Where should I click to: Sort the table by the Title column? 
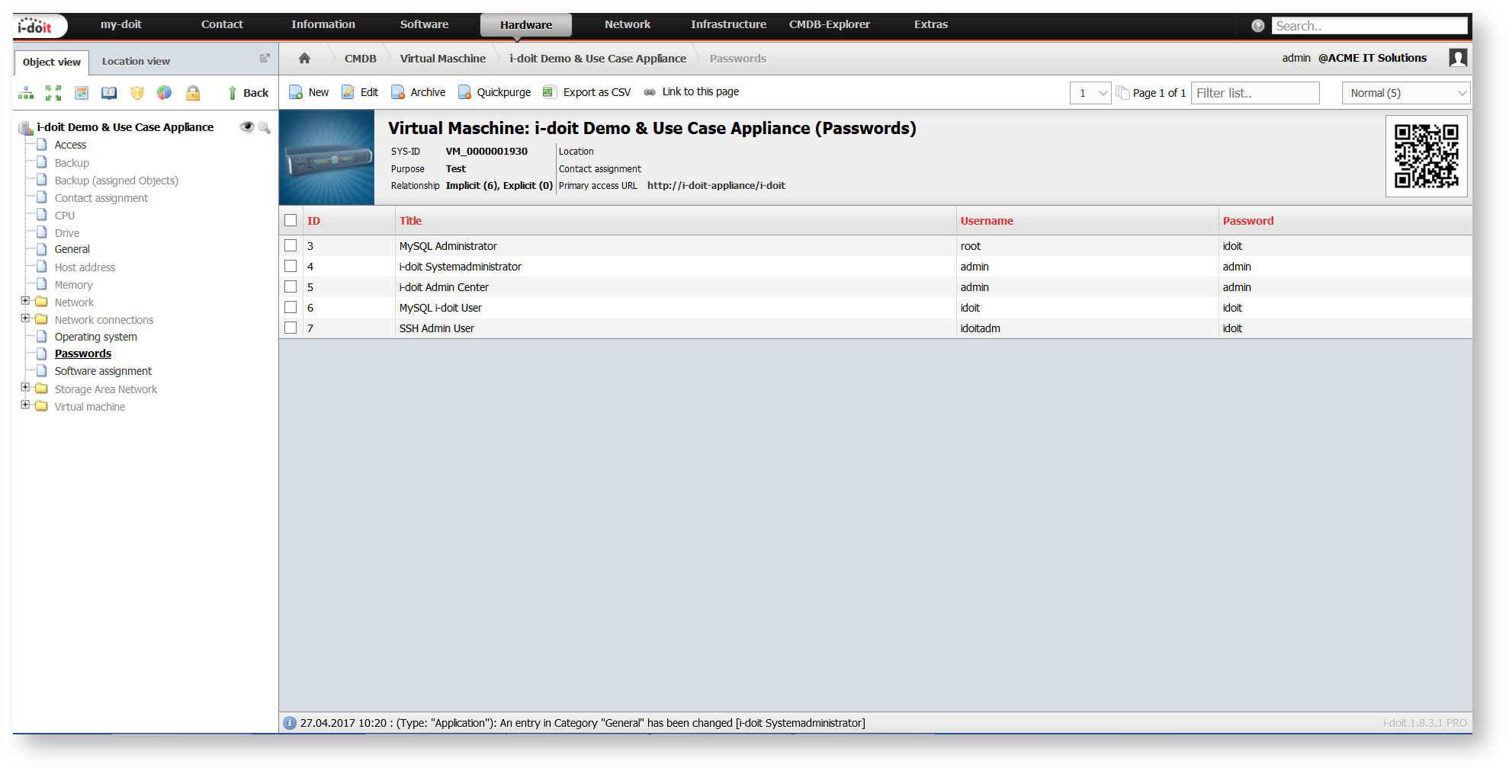(x=410, y=221)
